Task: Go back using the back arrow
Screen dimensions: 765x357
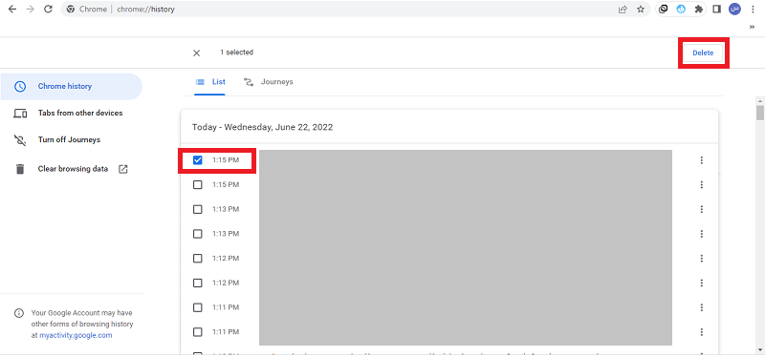Action: coord(12,10)
